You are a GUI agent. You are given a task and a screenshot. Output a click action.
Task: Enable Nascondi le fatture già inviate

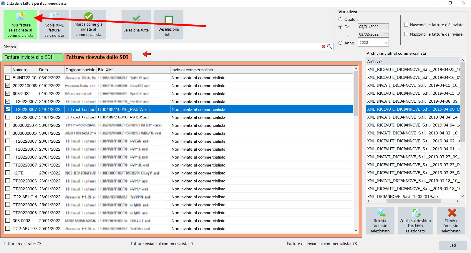click(406, 25)
